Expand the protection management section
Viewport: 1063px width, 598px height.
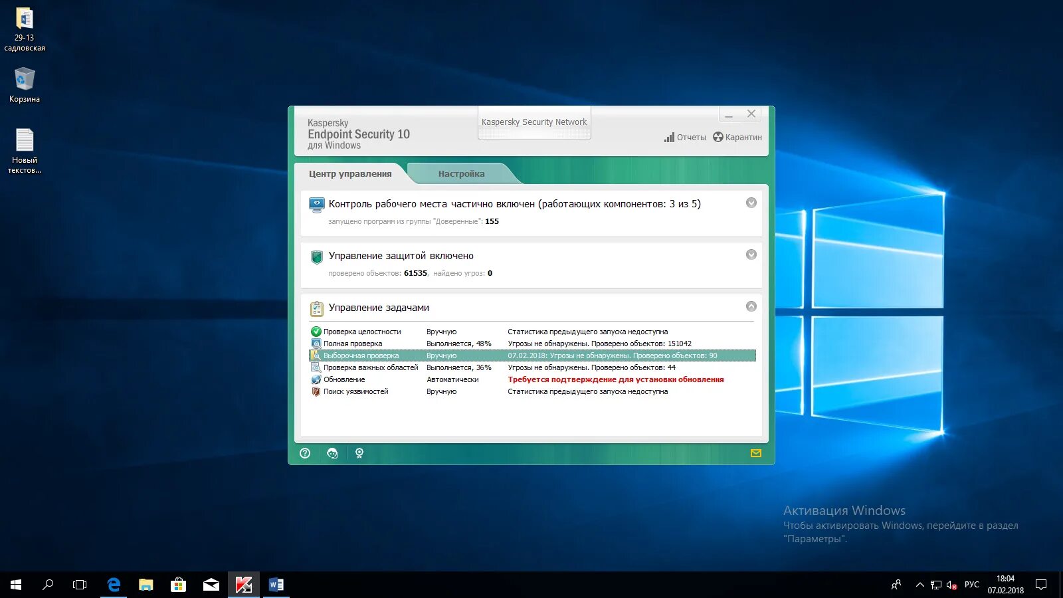[751, 254]
